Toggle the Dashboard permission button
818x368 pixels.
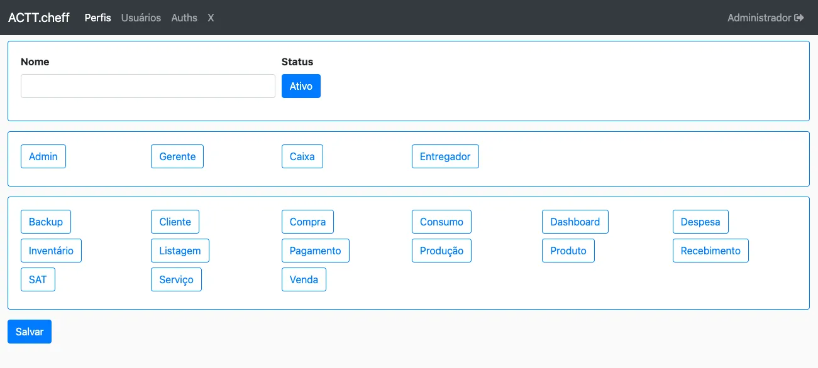click(575, 222)
